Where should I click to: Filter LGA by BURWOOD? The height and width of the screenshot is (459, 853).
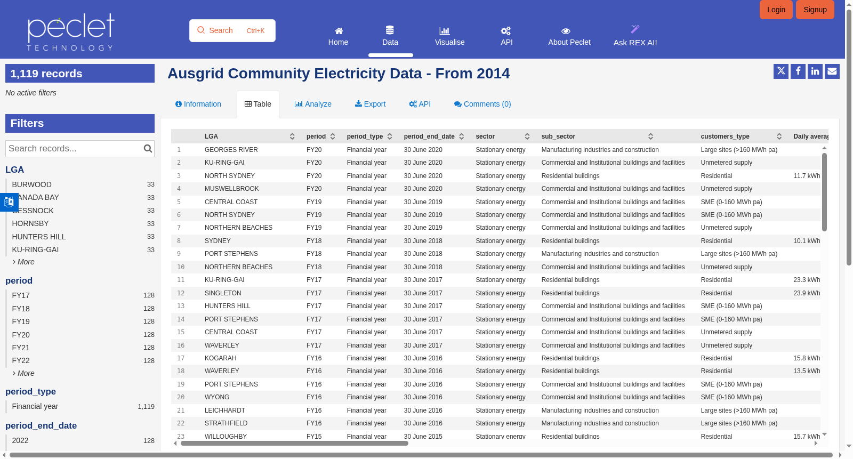tap(80, 184)
